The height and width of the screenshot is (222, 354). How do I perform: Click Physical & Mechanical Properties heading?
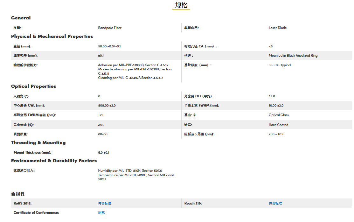[x=52, y=36]
